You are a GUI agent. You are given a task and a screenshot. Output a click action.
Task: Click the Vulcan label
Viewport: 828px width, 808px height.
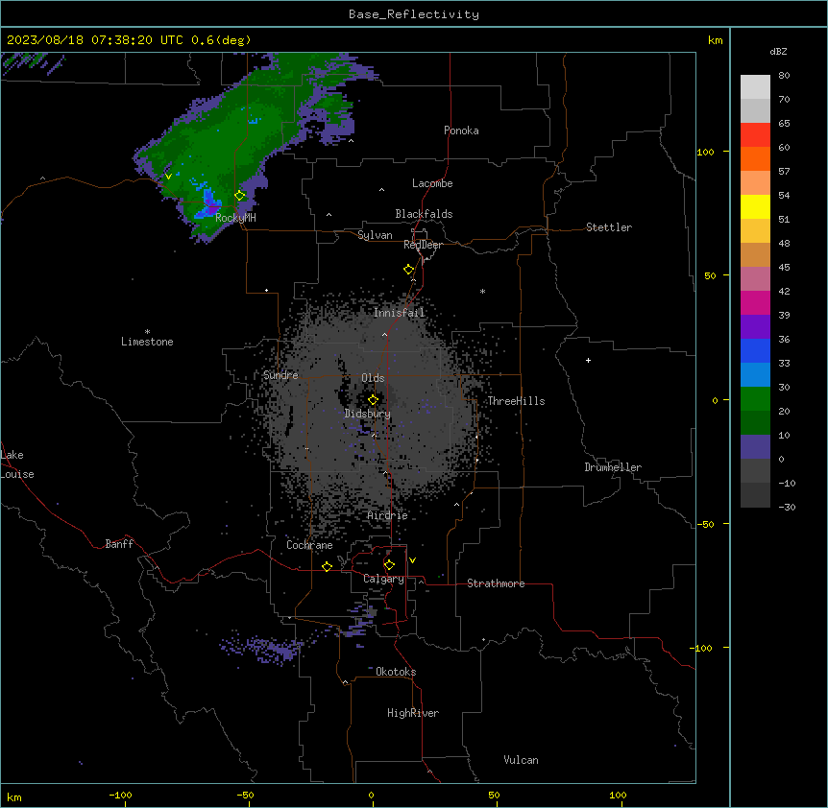click(x=522, y=760)
